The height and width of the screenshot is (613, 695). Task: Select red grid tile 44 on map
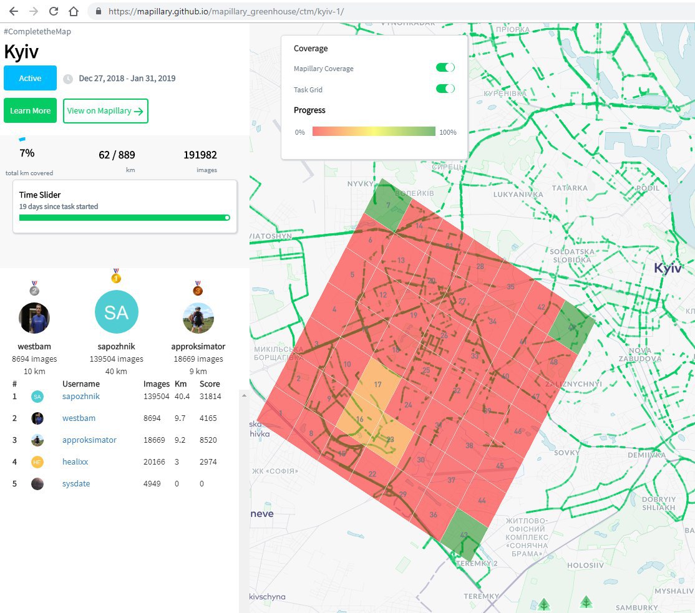pyautogui.click(x=482, y=500)
